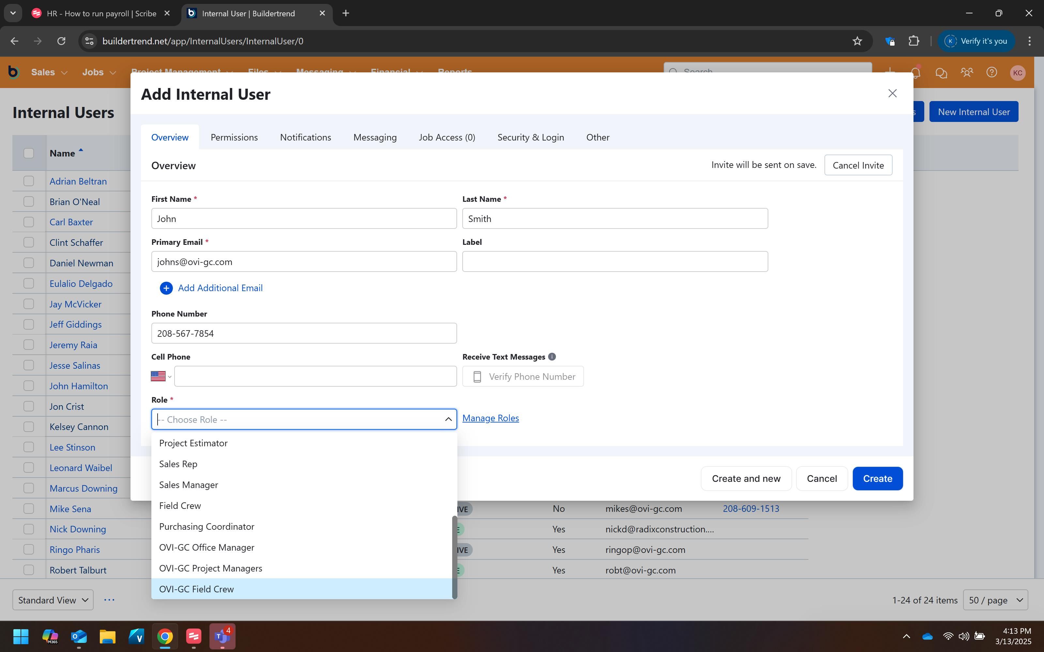Check the box for Clint Schaffer

point(28,242)
